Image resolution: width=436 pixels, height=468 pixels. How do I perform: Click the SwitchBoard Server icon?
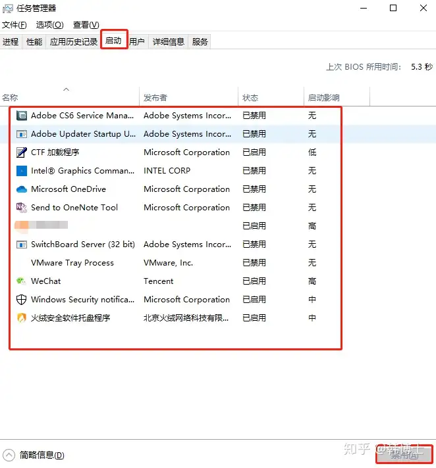coord(22,245)
